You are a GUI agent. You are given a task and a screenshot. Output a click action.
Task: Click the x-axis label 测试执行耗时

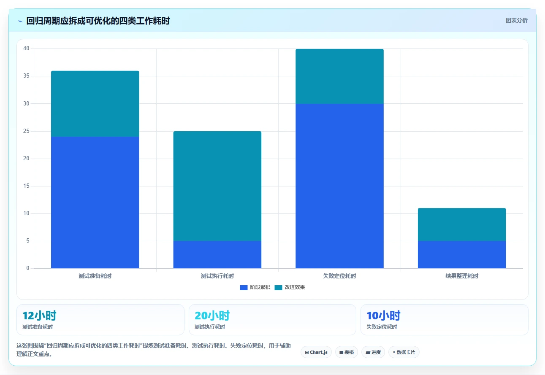217,276
